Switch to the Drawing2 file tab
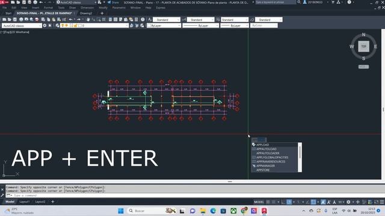385x216 pixels. coord(86,13)
